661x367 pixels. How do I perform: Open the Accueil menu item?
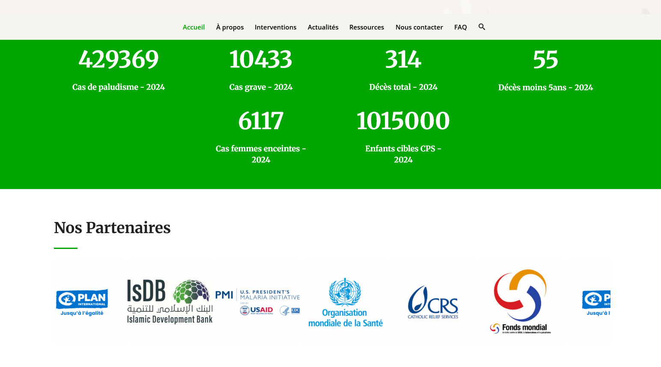click(x=194, y=27)
